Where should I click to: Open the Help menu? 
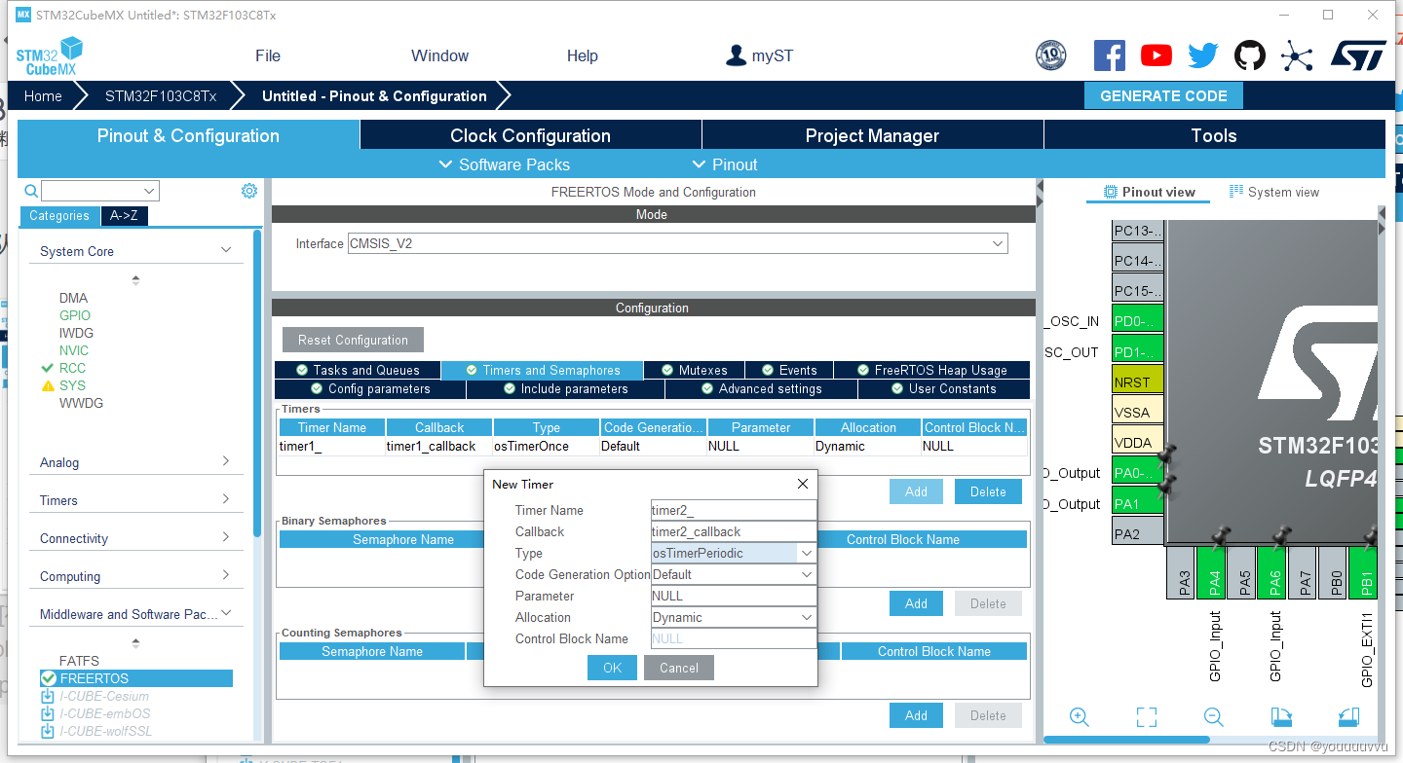(583, 55)
